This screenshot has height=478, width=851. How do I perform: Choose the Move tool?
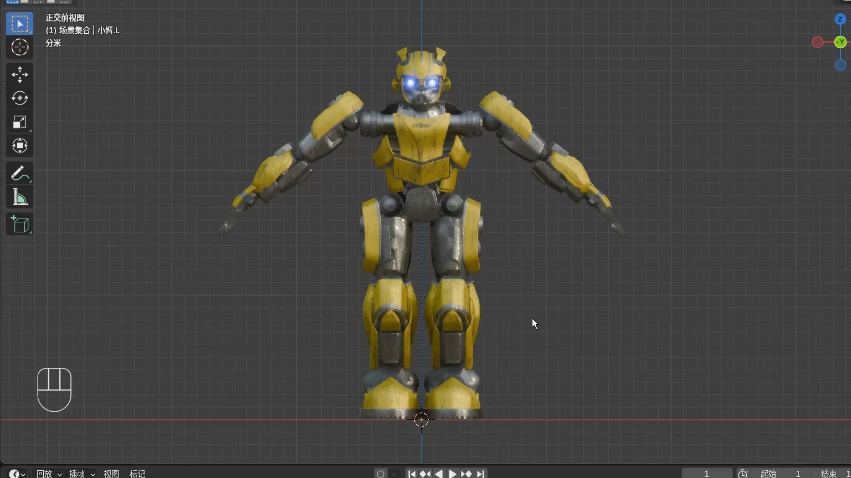(19, 75)
